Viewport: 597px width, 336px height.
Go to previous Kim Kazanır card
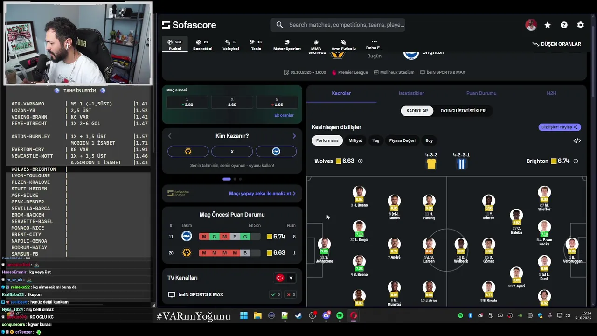click(170, 136)
